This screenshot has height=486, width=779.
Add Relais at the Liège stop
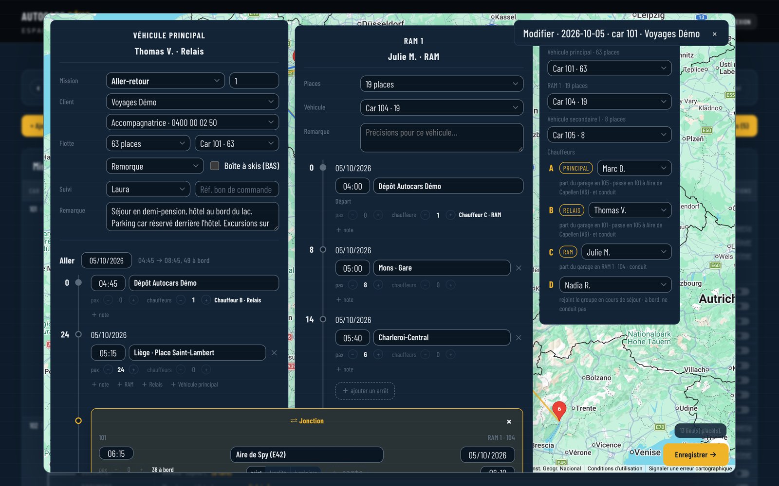[x=152, y=384]
